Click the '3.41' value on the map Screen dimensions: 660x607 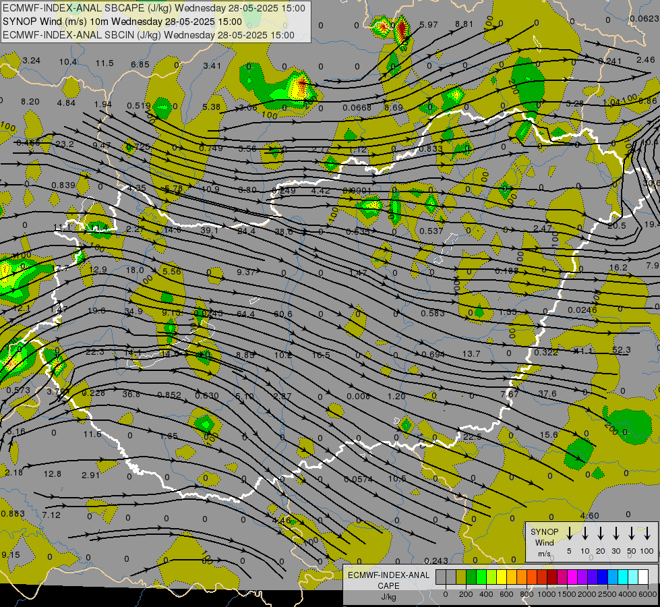click(212, 65)
